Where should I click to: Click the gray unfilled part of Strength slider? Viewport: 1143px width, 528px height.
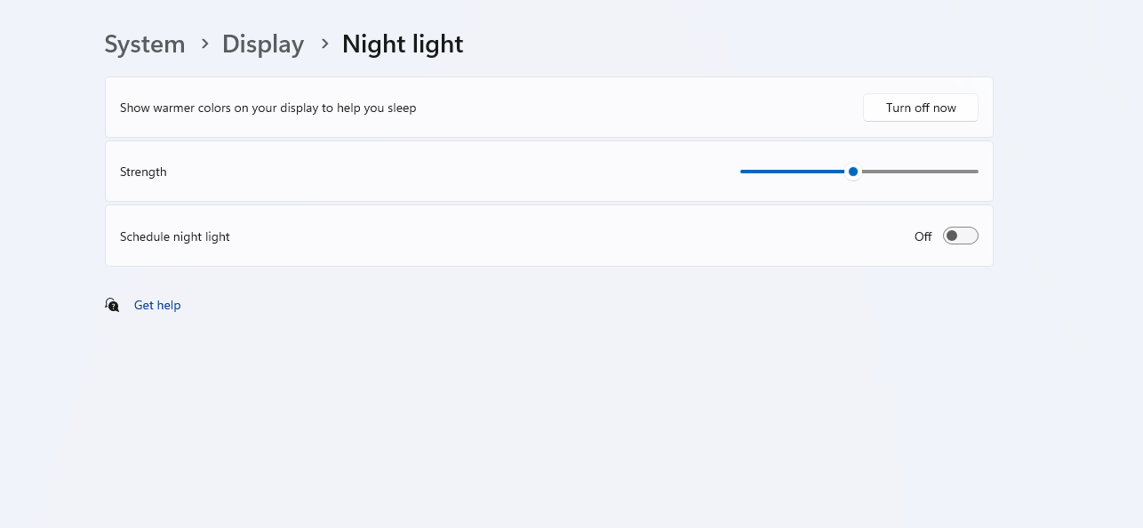(x=920, y=172)
